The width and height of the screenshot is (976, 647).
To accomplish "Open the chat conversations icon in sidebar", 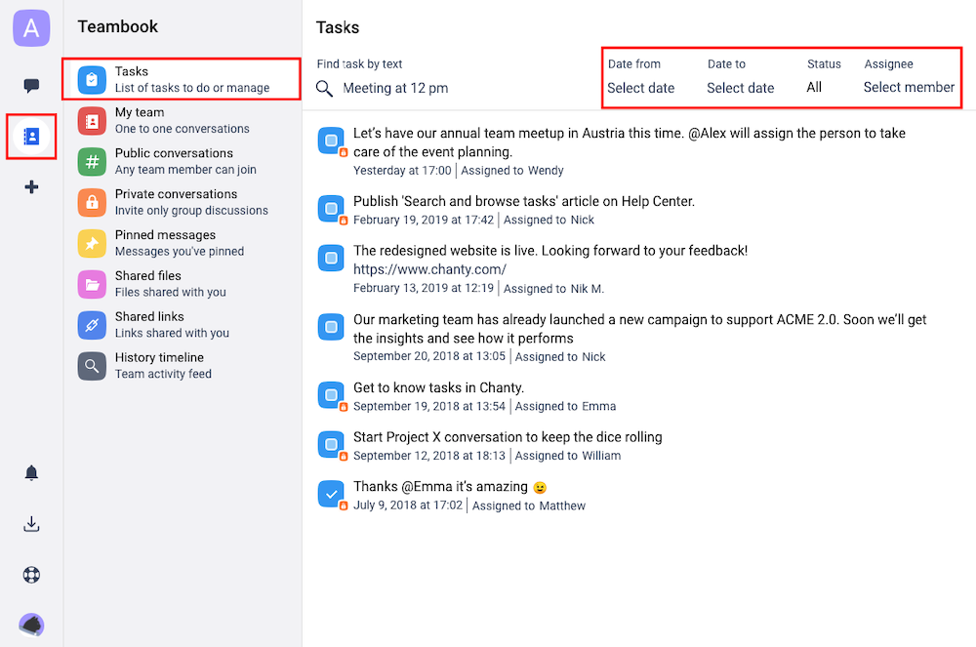I will (x=31, y=85).
